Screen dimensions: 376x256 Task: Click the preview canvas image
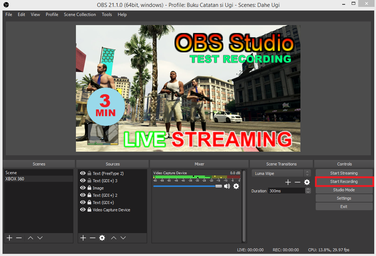[x=188, y=88]
